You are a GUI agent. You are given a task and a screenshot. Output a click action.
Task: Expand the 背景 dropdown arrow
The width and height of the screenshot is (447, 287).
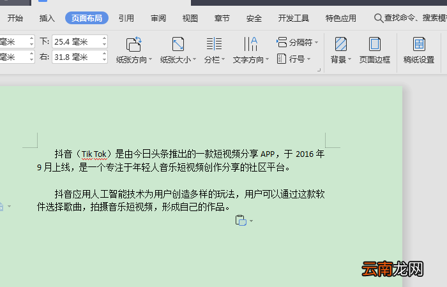point(349,59)
